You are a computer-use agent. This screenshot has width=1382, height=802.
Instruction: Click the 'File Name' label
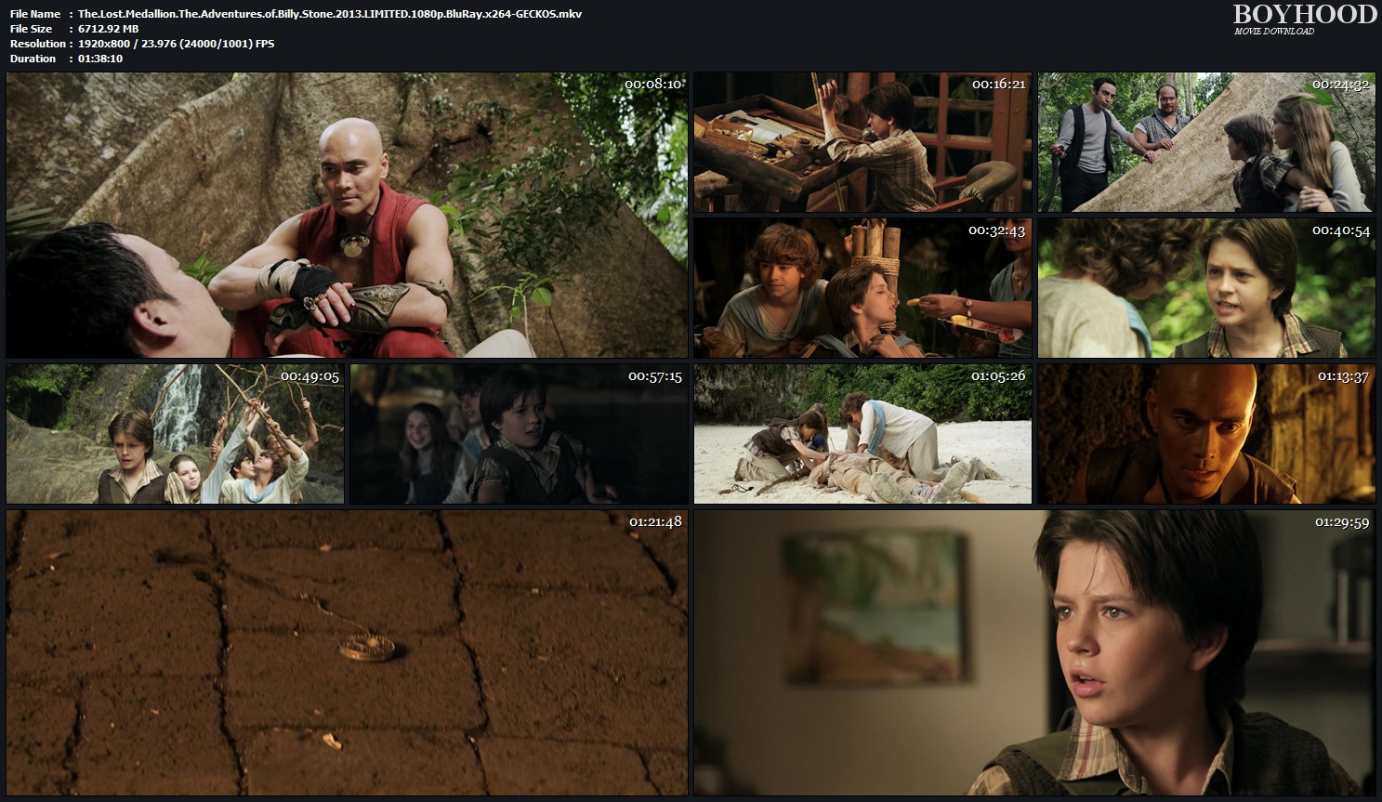click(x=35, y=14)
